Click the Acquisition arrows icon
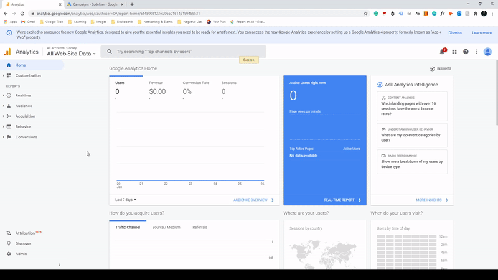498x280 pixels. pyautogui.click(x=9, y=116)
